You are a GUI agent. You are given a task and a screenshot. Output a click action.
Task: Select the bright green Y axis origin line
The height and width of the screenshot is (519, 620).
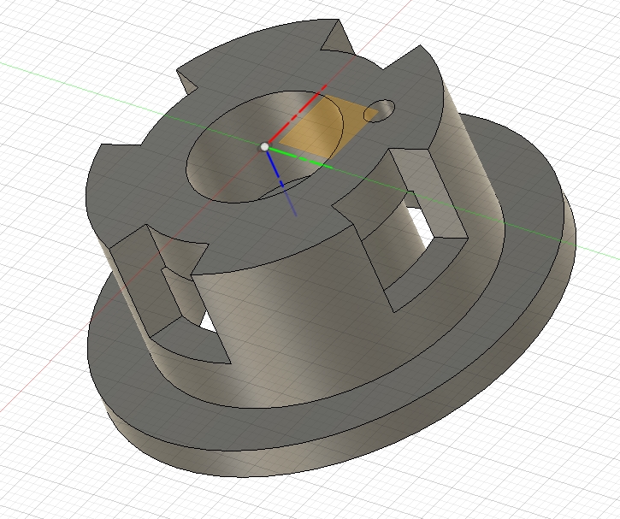point(299,157)
